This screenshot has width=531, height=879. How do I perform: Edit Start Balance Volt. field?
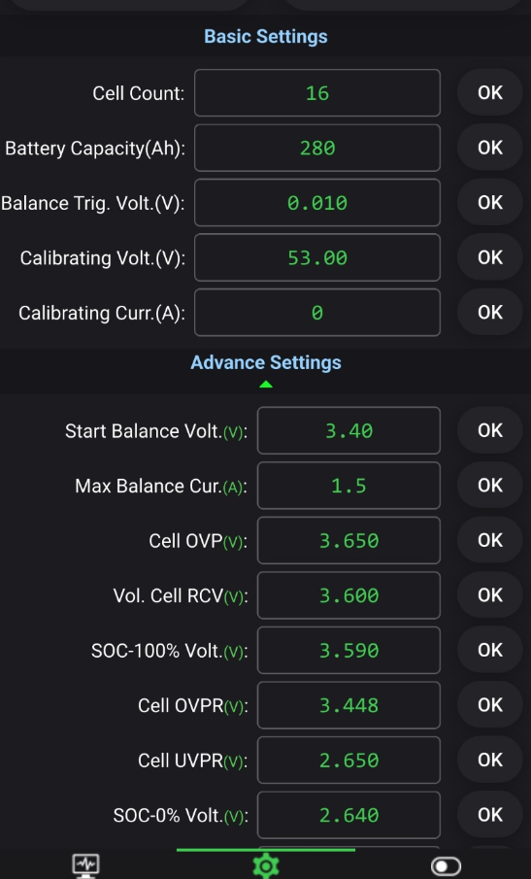pos(348,430)
